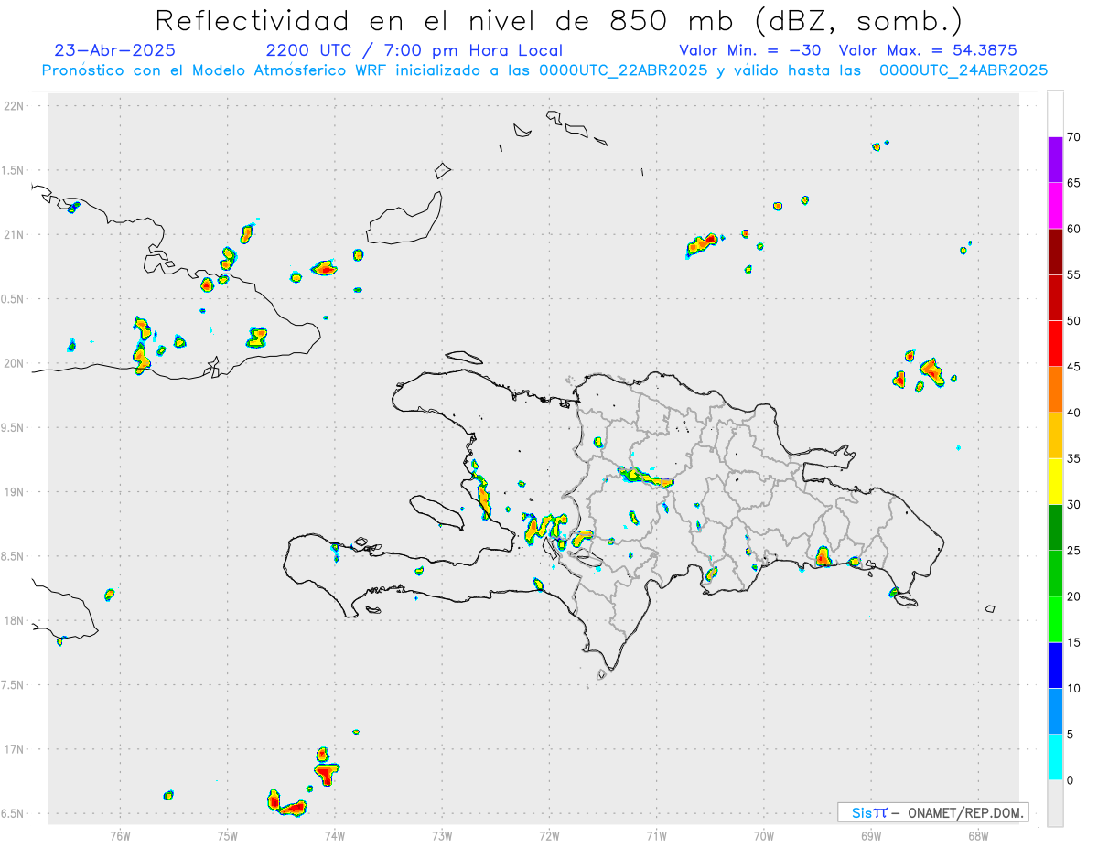This screenshot has height=848, width=1098.
Task: Click the '73W' longitude label
Action: [442, 835]
